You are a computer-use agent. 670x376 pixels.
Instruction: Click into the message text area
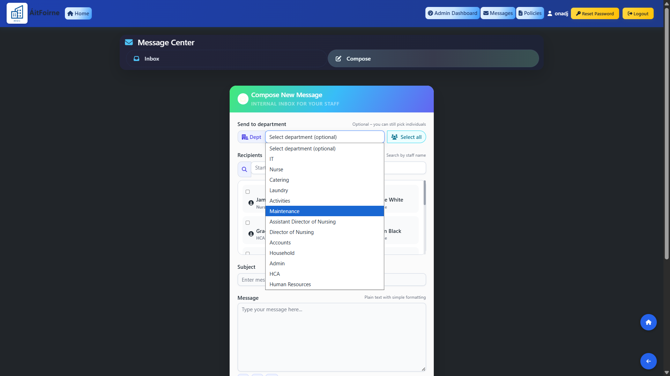(x=332, y=337)
